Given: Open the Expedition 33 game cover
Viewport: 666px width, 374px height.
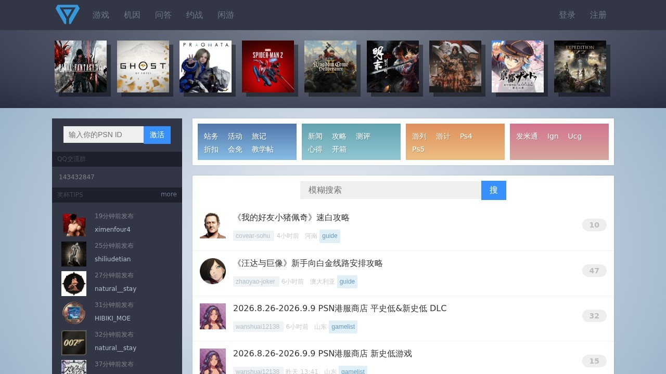Looking at the screenshot, I should (580, 66).
